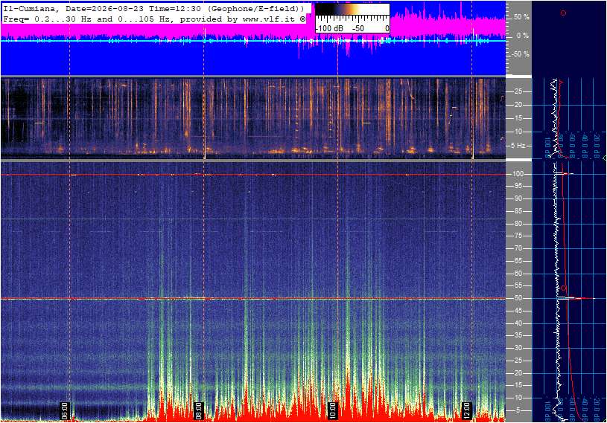The height and width of the screenshot is (423, 607).
Task: Click the -50 label on color legend
Action: [358, 28]
